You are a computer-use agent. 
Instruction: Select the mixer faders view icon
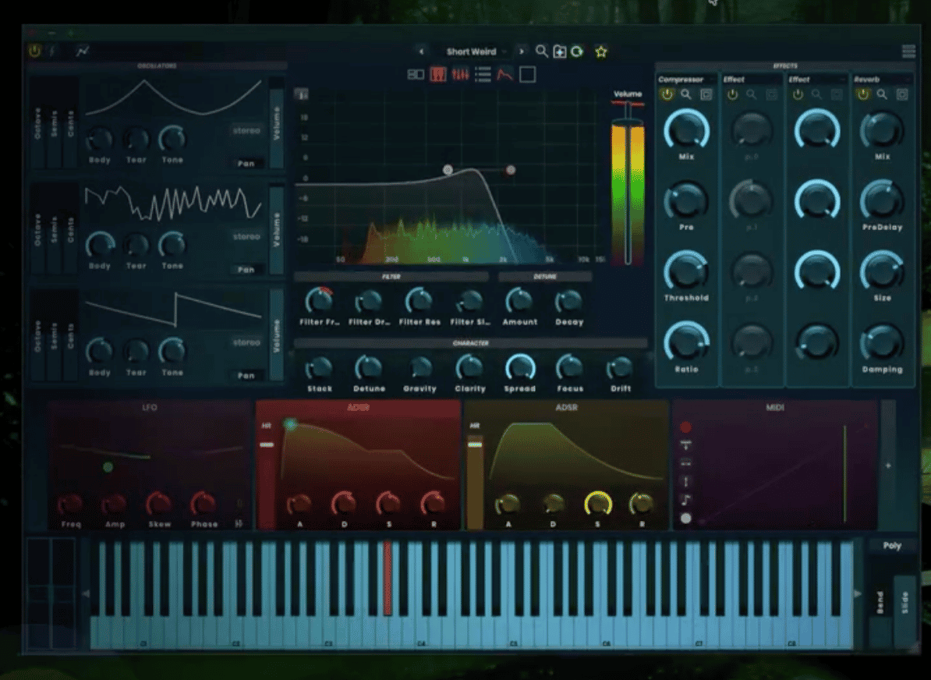point(460,74)
